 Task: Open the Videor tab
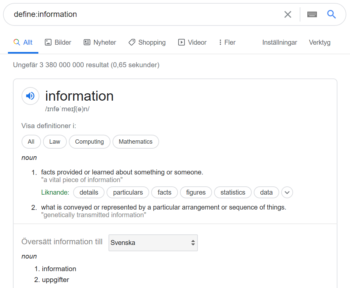tap(192, 42)
